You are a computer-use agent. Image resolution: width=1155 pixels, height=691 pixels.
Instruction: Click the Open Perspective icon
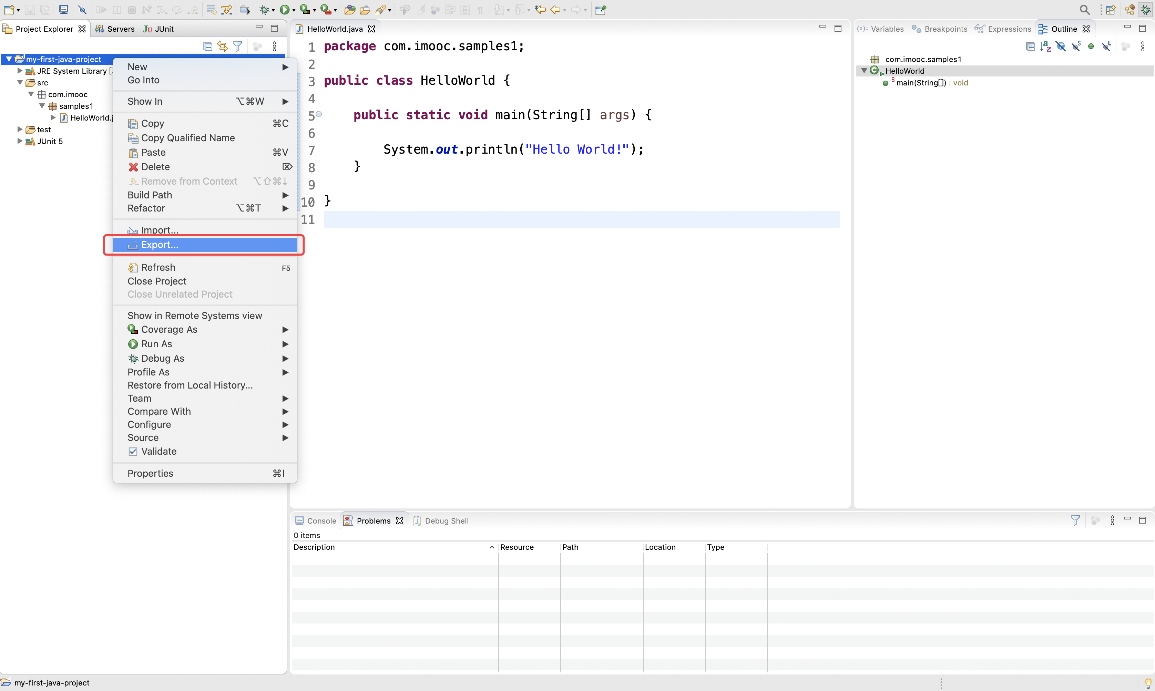(x=1111, y=10)
